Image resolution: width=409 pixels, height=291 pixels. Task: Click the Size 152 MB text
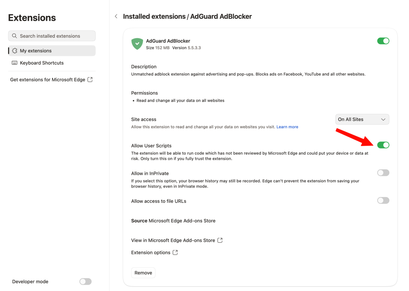click(x=158, y=48)
